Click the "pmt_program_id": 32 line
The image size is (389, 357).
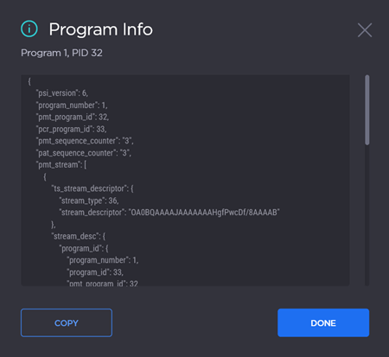pos(73,117)
